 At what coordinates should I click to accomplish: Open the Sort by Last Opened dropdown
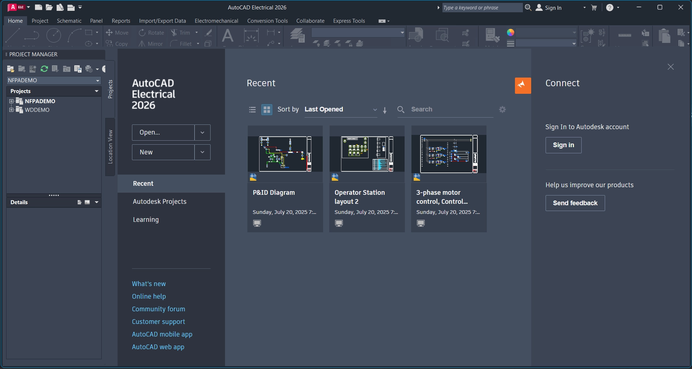pyautogui.click(x=341, y=110)
